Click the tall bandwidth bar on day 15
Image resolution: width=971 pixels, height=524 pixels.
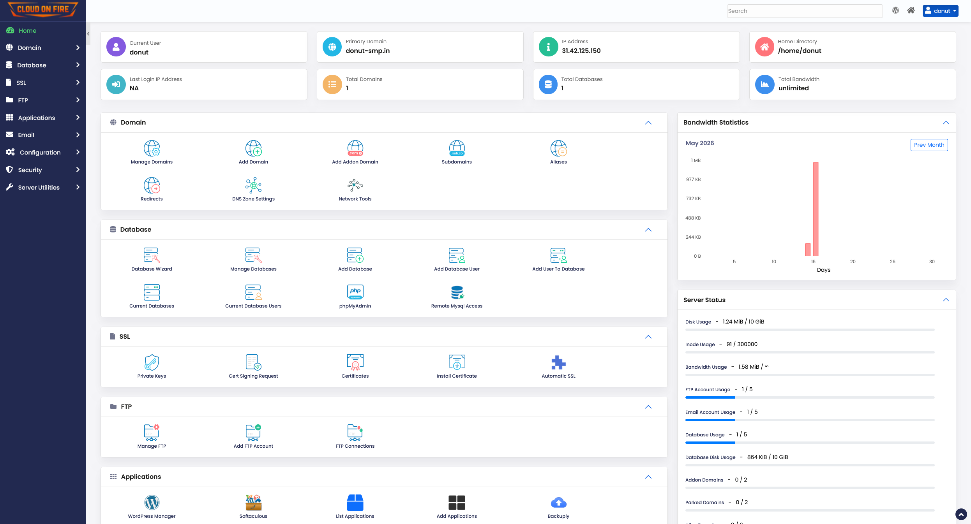click(816, 209)
